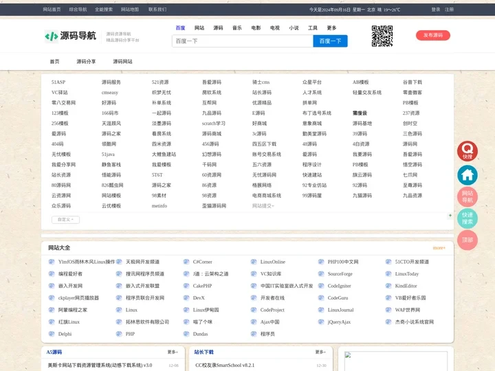The width and height of the screenshot is (495, 371).
Task: Click the QR code image
Action: (382, 36)
